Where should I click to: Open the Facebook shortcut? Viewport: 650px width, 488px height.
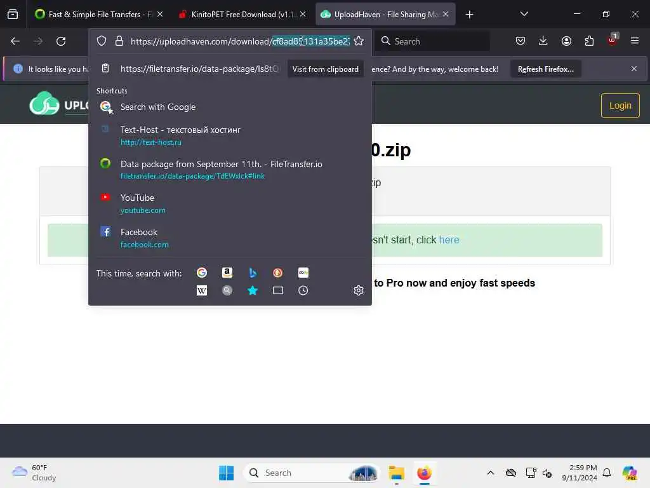pos(230,238)
